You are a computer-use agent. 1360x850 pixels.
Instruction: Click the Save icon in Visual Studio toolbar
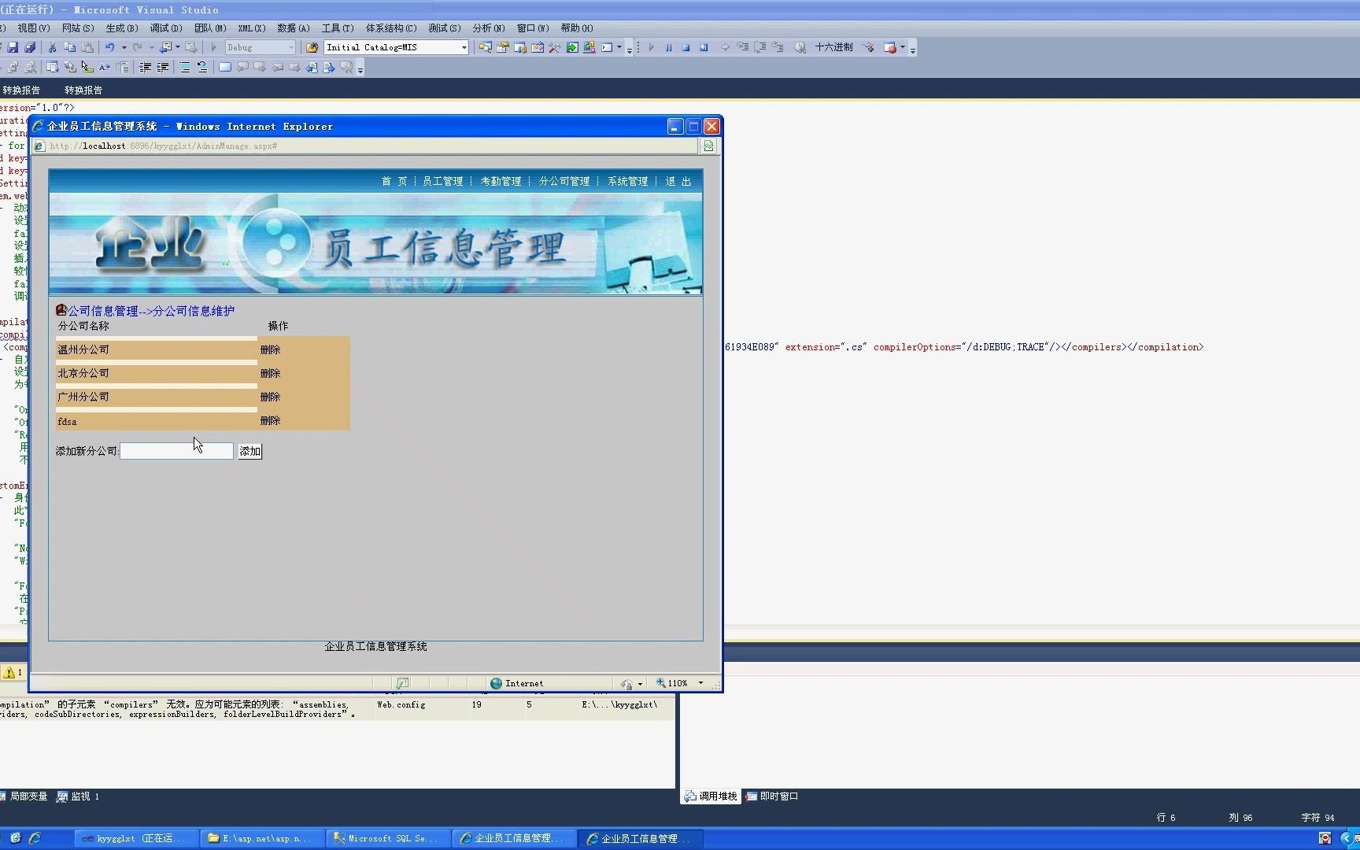click(13, 47)
